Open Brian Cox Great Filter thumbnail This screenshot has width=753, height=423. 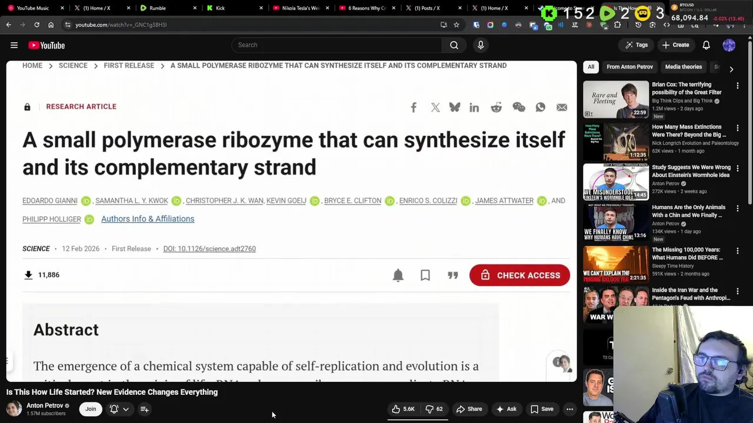click(616, 99)
